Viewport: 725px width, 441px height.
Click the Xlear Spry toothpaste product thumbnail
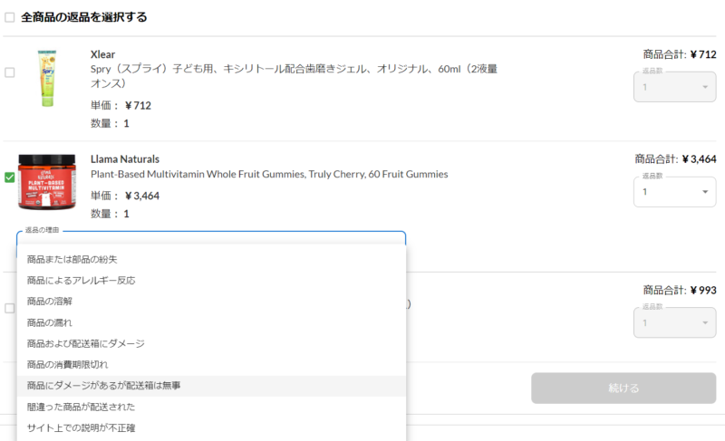point(47,79)
